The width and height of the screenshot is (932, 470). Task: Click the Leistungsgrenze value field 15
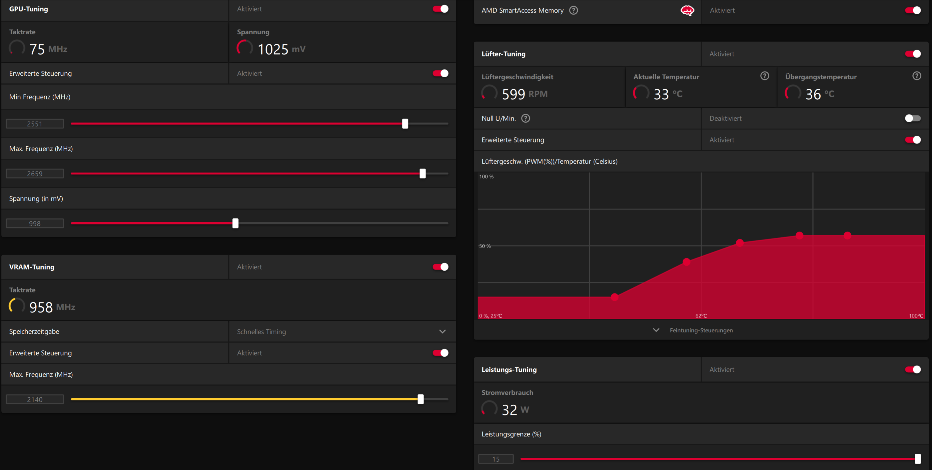[x=496, y=459]
